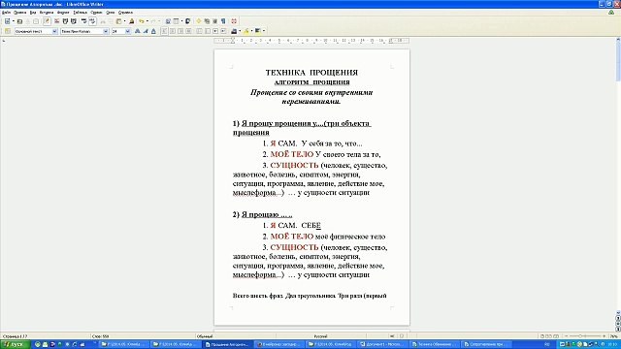621x349 pixels.
Task: Toggle AutoSpellcheck in the toolbar
Action: coord(92,21)
